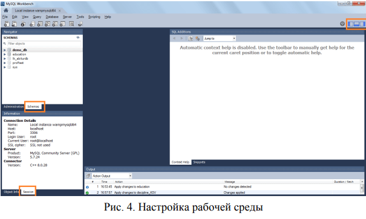Image resolution: width=366 pixels, height=219 pixels.
Task: Open the File menu
Action: pos(5,17)
